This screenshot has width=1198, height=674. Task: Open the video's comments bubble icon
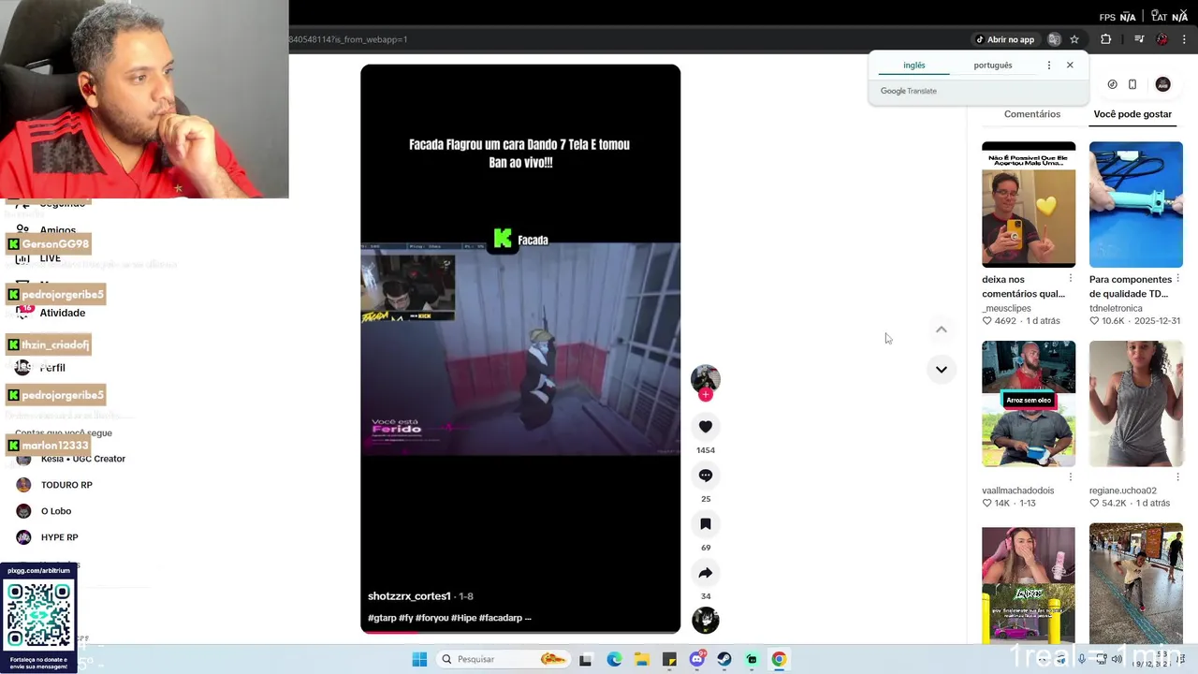[x=706, y=476]
